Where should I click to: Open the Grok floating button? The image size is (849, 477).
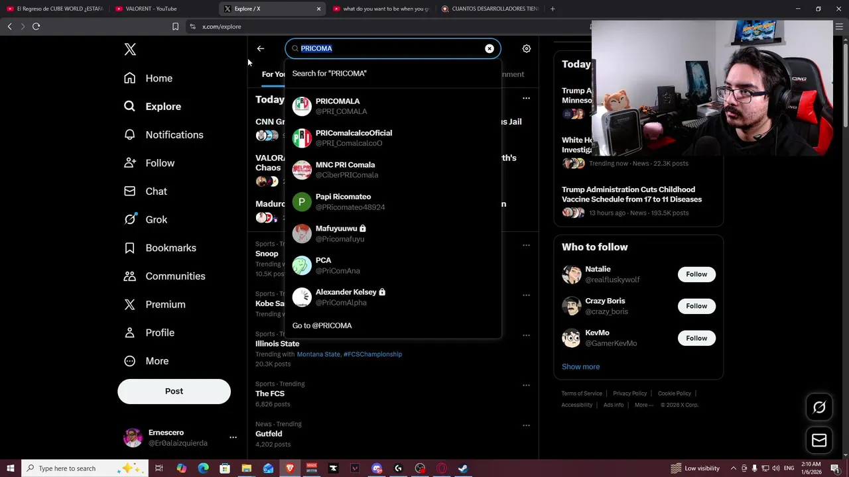[x=819, y=407]
